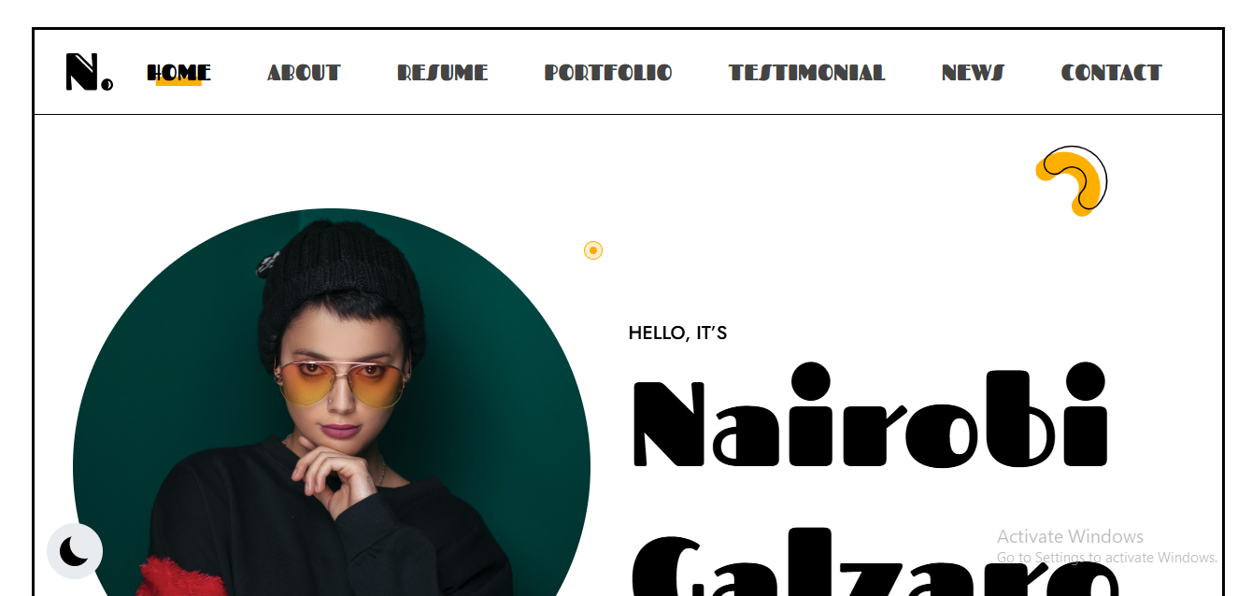The height and width of the screenshot is (596, 1252).
Task: Open the HOME nav item
Action: tap(178, 73)
